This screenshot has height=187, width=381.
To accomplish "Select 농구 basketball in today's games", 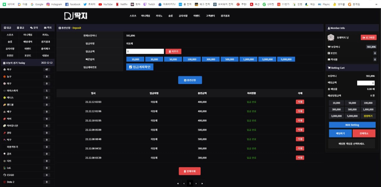I will (28, 77).
